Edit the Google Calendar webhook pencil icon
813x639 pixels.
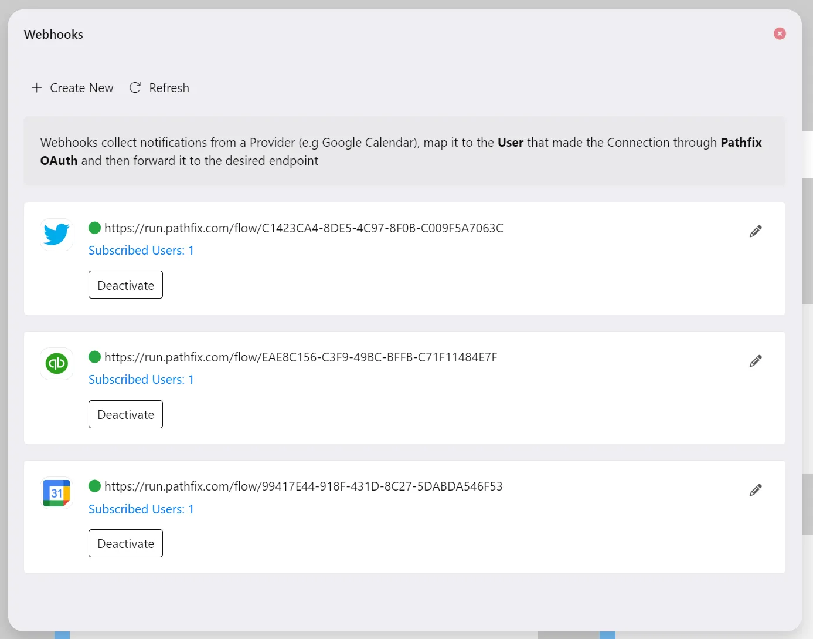tap(756, 490)
